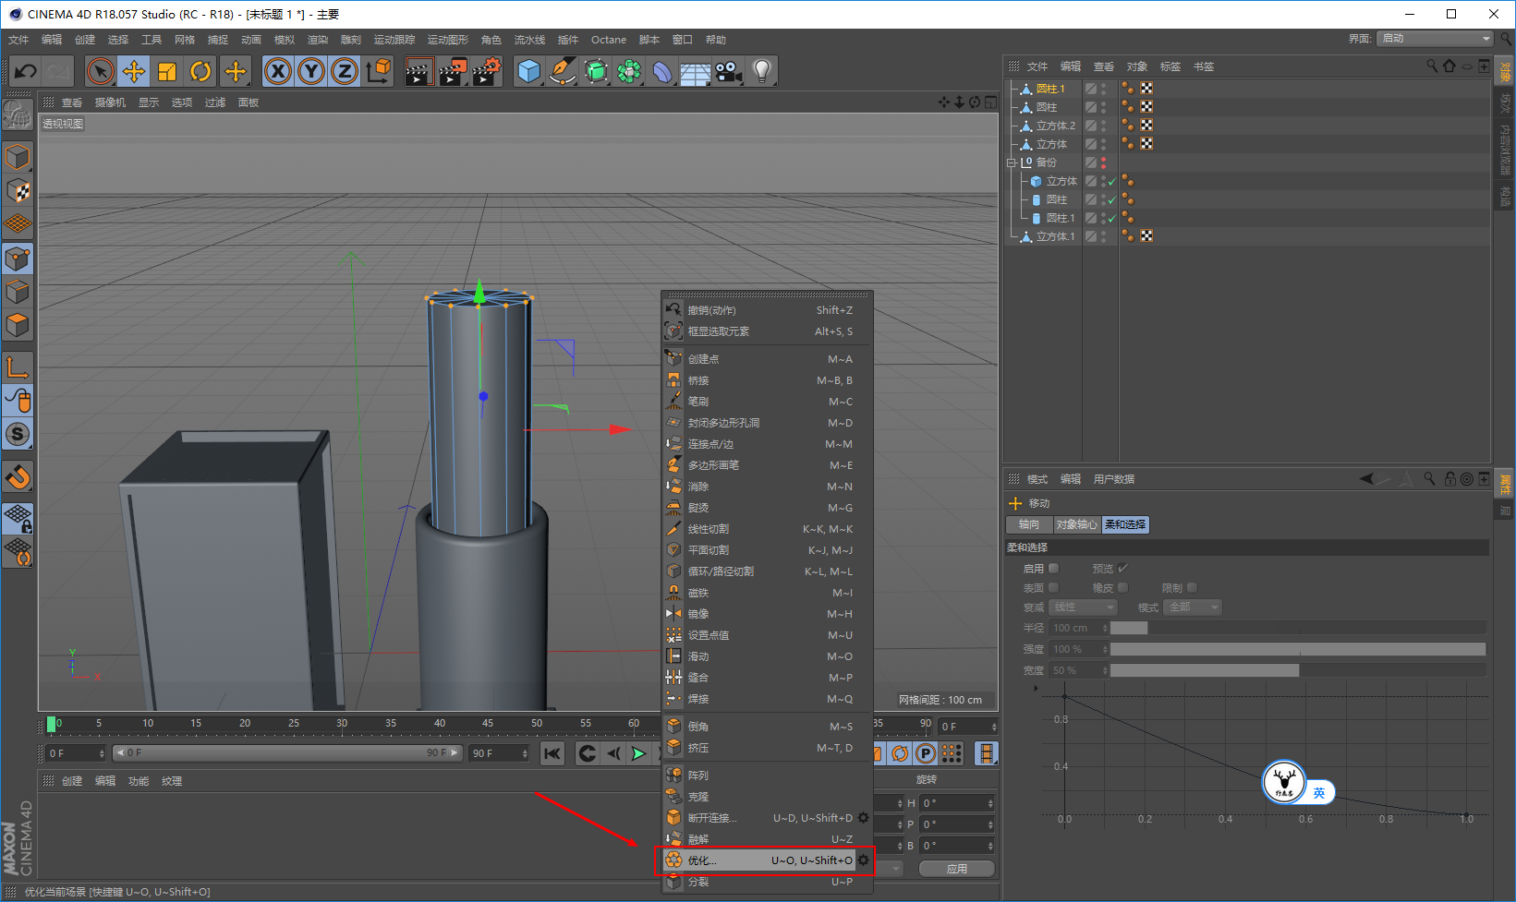Viewport: 1516px width, 902px height.
Task: Open the blue deformer icon
Action: pos(662,71)
